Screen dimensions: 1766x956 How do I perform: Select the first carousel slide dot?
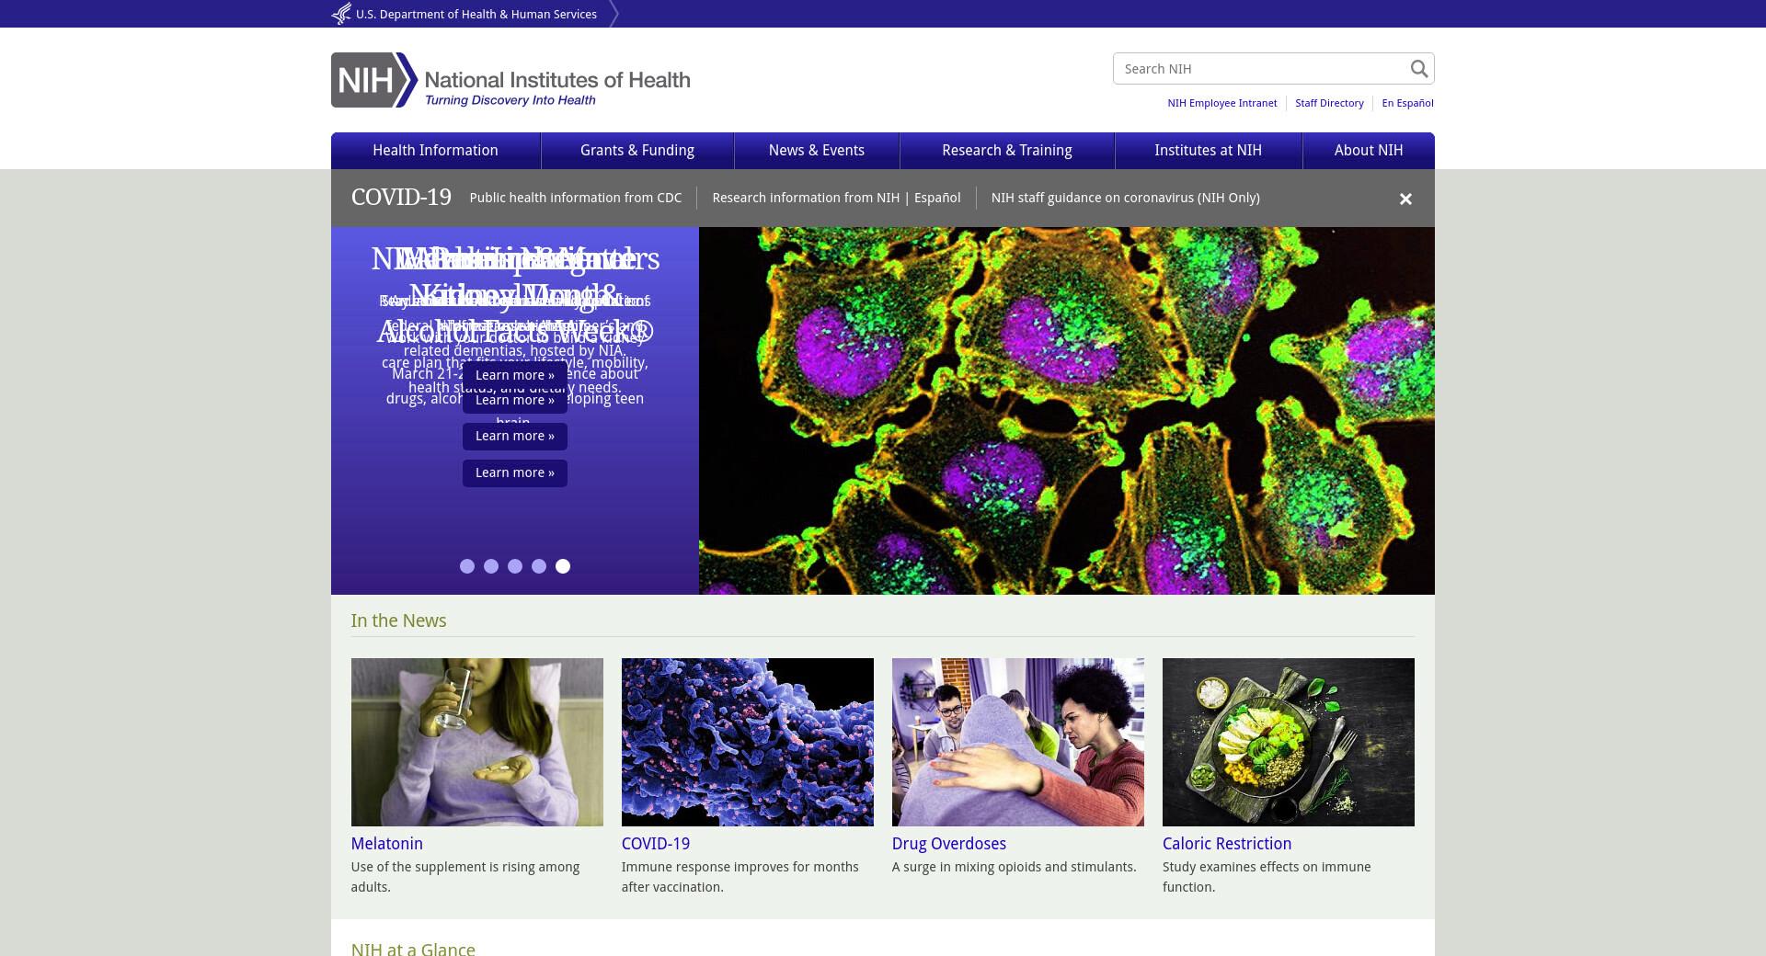click(x=467, y=566)
